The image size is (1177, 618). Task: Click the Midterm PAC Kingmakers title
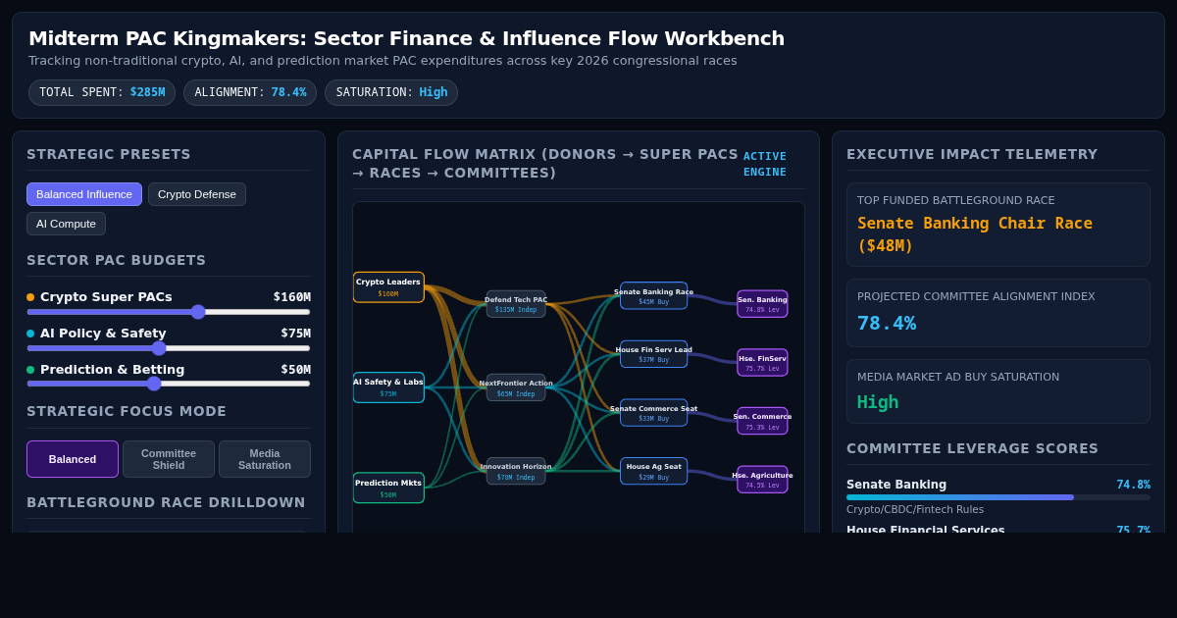click(x=406, y=38)
